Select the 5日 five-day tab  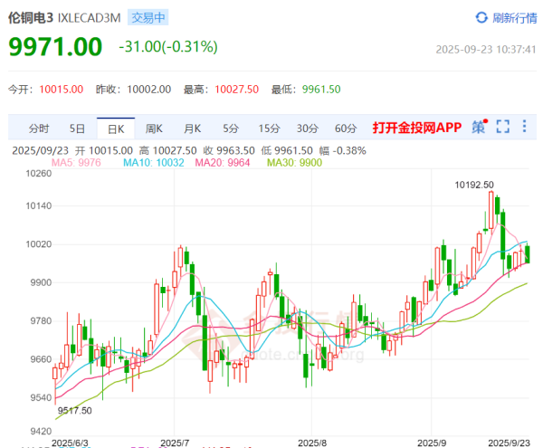tap(78, 128)
